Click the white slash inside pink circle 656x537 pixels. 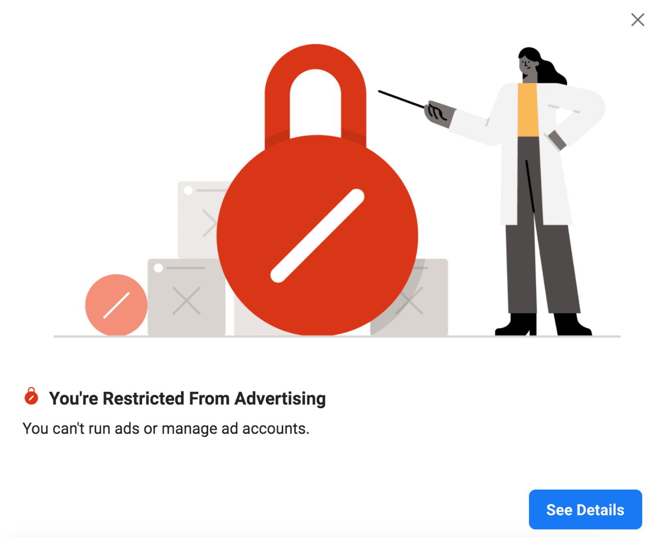pyautogui.click(x=116, y=305)
